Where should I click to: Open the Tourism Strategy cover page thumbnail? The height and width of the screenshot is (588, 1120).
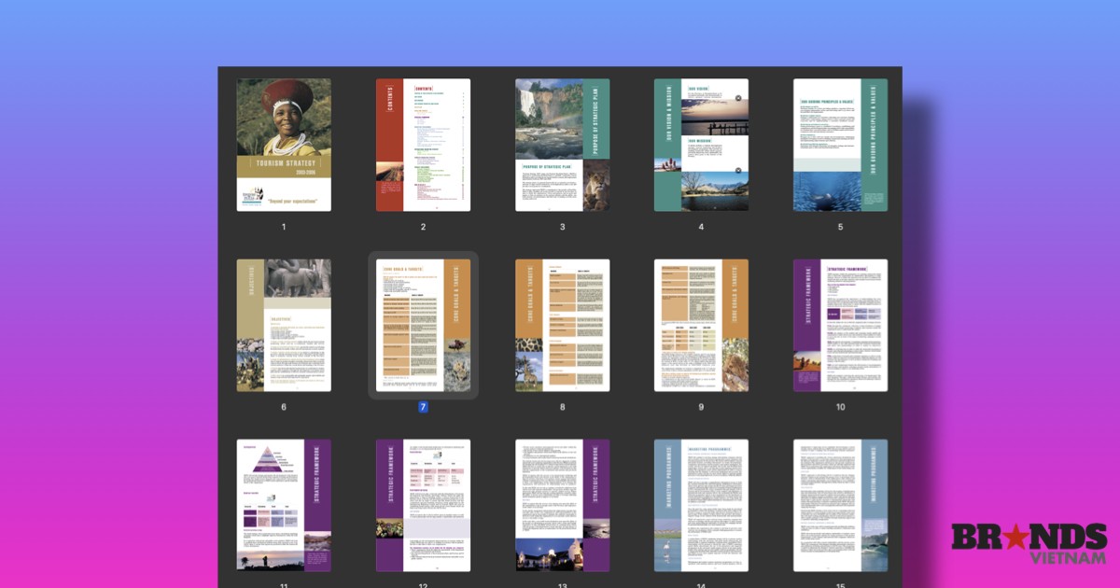[x=284, y=145]
